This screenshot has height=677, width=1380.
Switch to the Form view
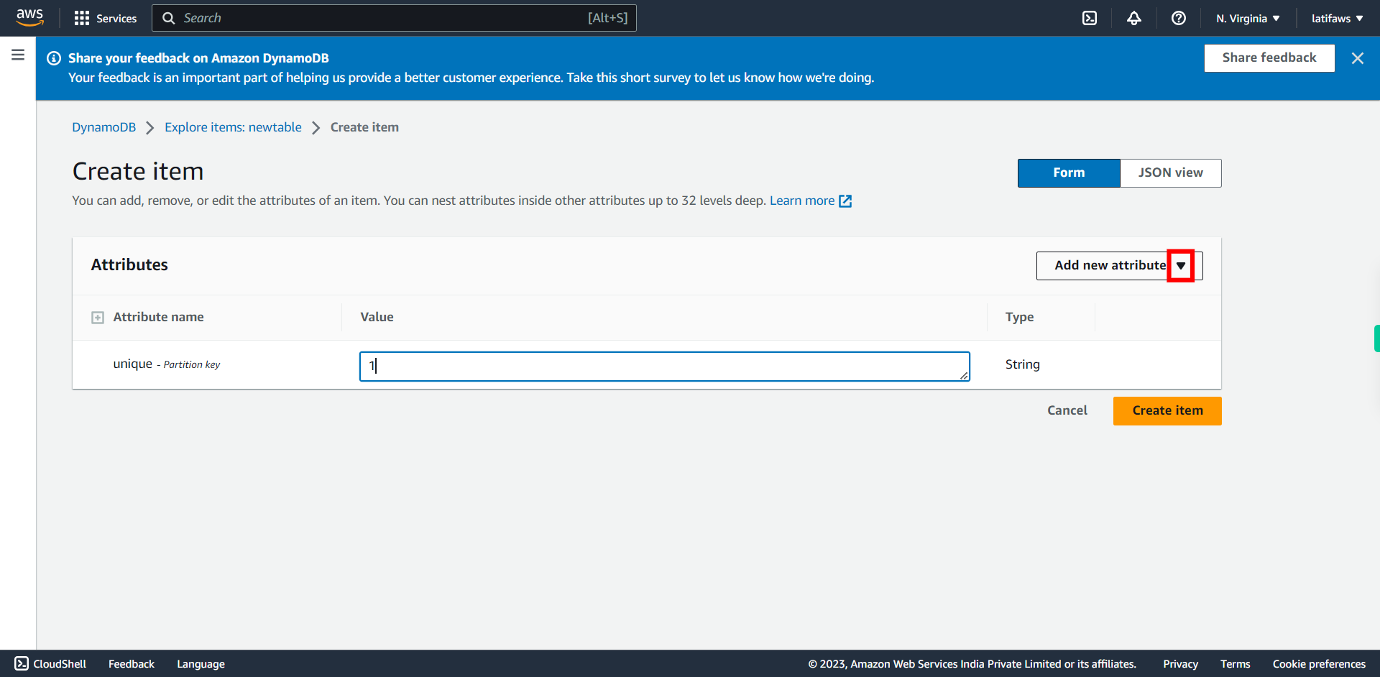point(1069,173)
